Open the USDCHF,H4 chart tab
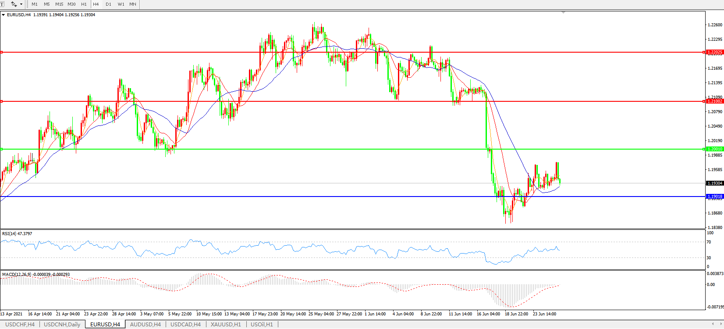Viewport: 724px width, 329px height. point(20,325)
